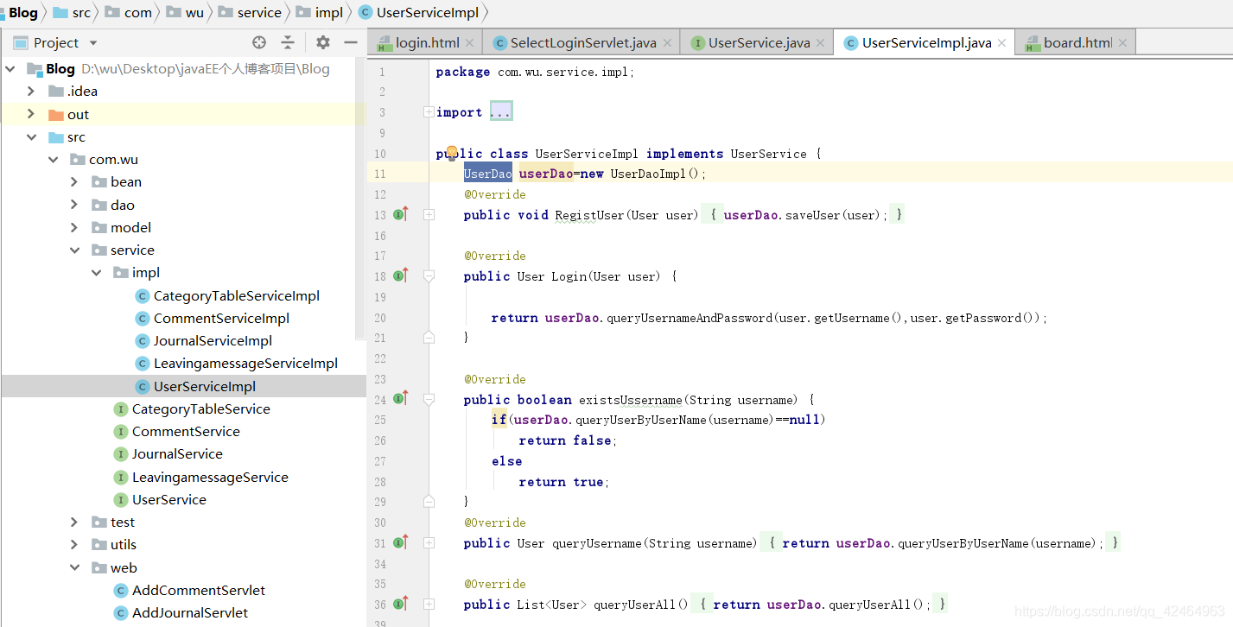The width and height of the screenshot is (1233, 627).
Task: Open CommentService interface
Action: (x=178, y=431)
